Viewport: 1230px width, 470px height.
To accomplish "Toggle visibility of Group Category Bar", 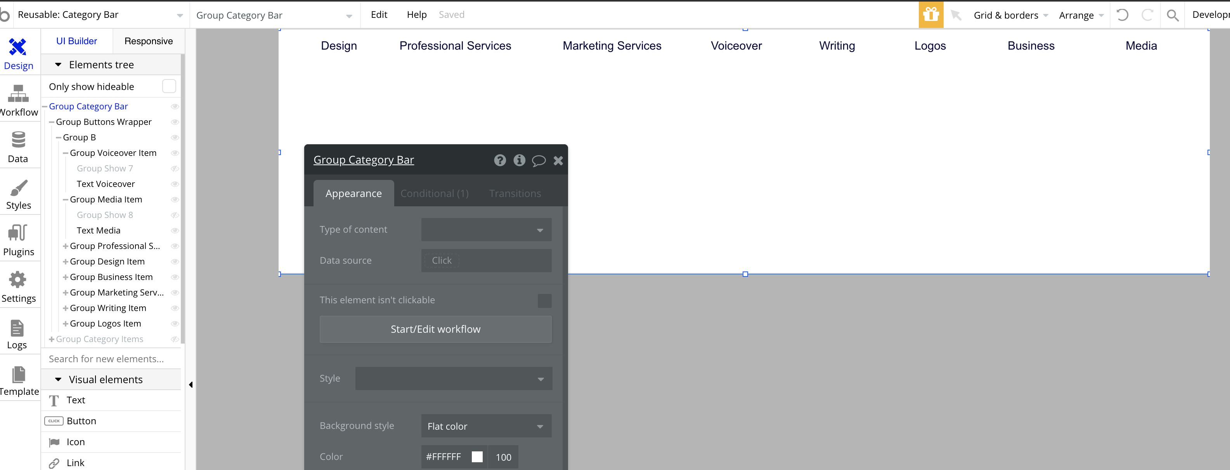I will coord(175,106).
